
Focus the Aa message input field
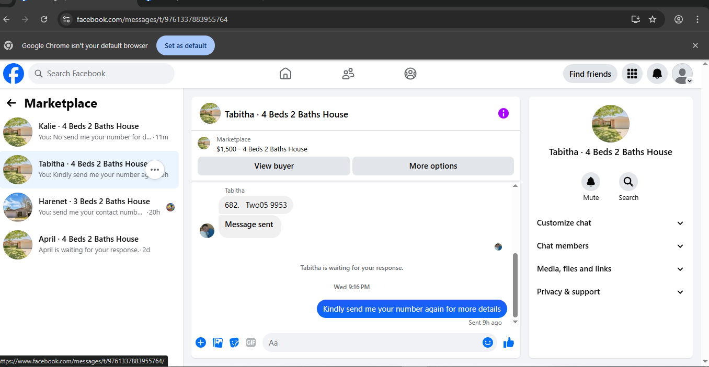click(372, 342)
